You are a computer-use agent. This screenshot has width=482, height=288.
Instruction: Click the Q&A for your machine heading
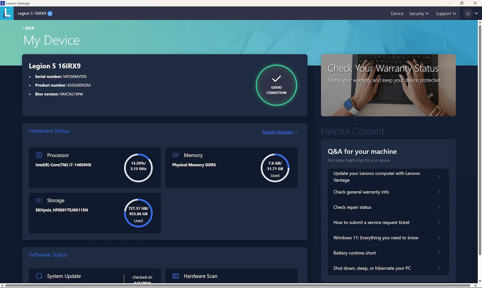tap(362, 152)
